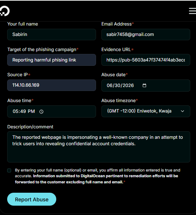Click the Abuse date label
The width and height of the screenshot is (196, 215).
point(114,75)
